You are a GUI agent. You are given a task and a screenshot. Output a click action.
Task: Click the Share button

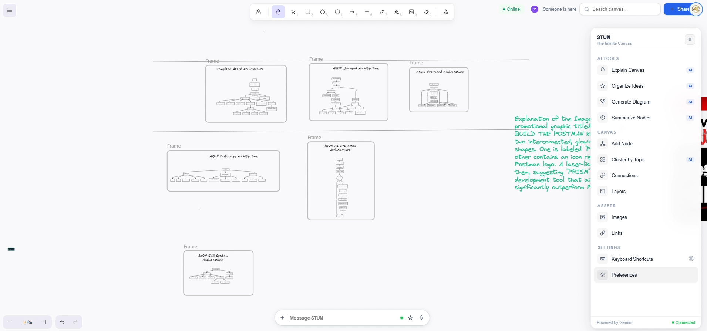coord(679,9)
